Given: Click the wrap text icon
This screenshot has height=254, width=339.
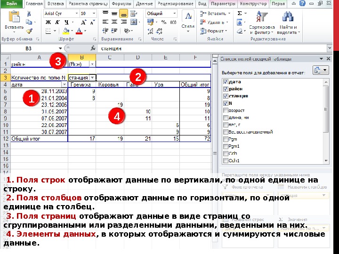Looking at the screenshot, I should click(x=134, y=14).
